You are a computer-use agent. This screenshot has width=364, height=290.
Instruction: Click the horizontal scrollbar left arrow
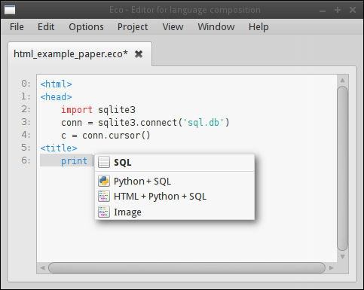point(42,268)
